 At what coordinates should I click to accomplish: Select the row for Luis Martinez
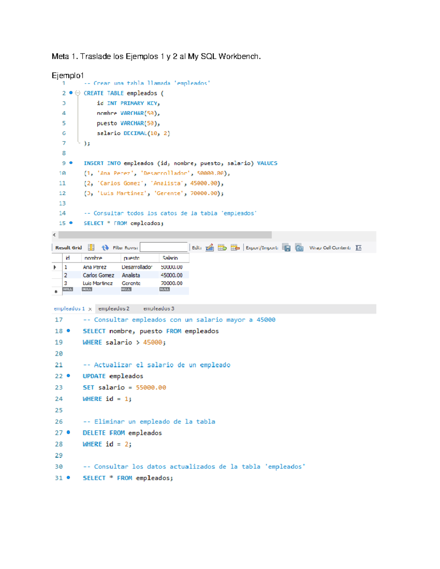click(98, 282)
